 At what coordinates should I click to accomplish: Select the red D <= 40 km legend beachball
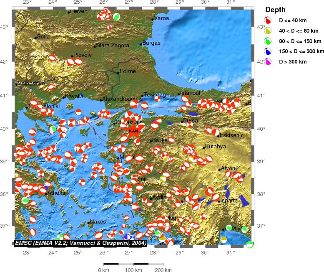tap(269, 20)
